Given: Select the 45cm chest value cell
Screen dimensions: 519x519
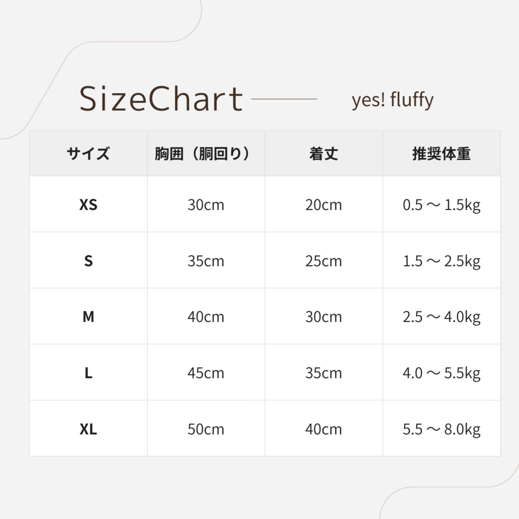Looking at the screenshot, I should (206, 373).
